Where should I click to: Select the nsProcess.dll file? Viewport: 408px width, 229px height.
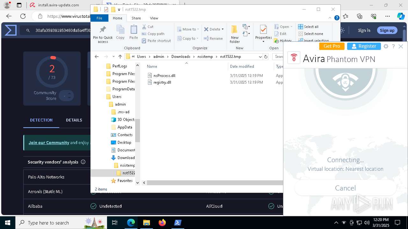point(164,75)
